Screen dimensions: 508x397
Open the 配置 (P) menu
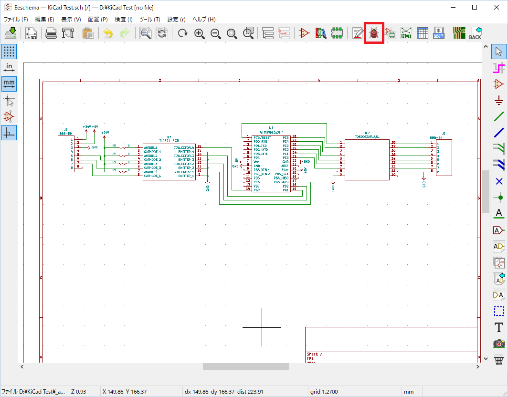(x=98, y=20)
